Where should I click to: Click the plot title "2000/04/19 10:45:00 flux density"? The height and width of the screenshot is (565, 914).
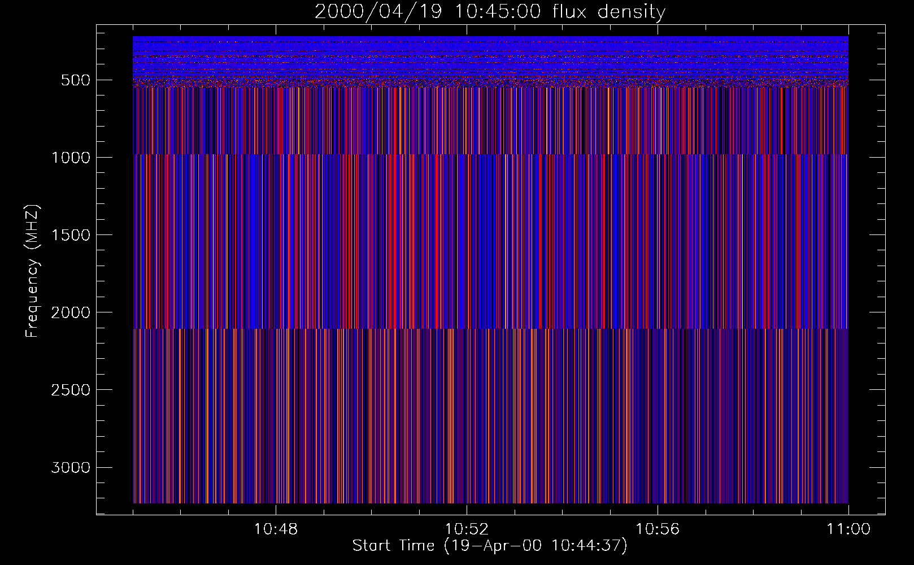click(x=490, y=12)
